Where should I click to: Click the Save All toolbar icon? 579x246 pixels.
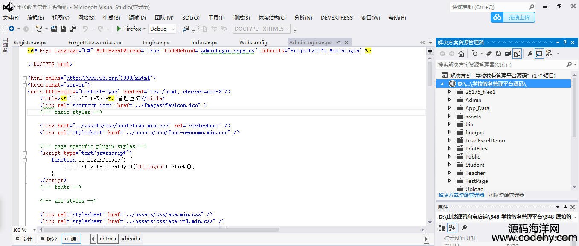[x=72, y=29]
